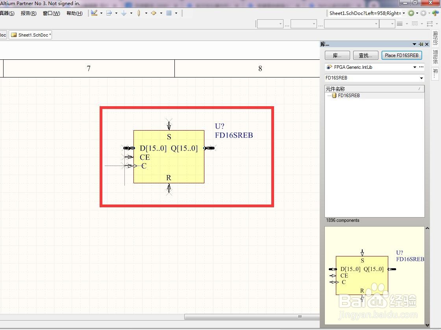Click the 库... libraries button
The height and width of the screenshot is (330, 441).
[337, 55]
